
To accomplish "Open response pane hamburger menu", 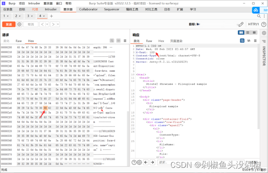I will click(255, 40).
